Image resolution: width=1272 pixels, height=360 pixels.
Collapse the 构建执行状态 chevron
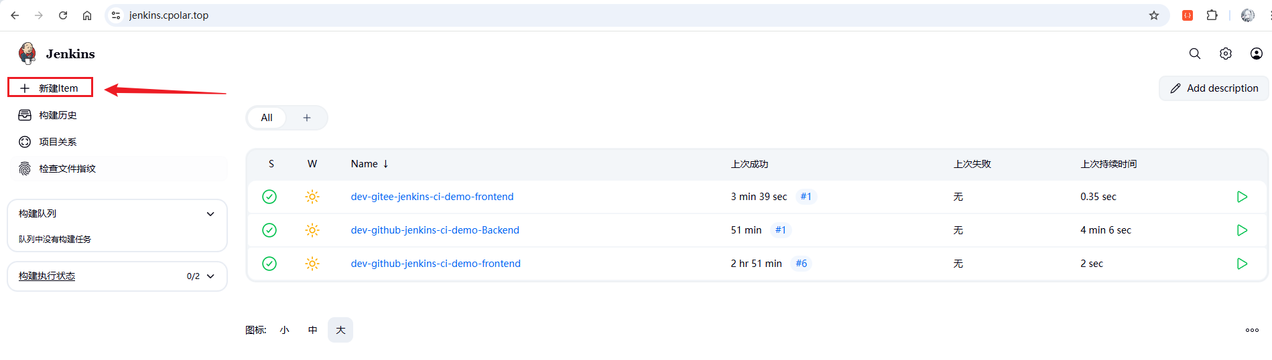(x=210, y=276)
